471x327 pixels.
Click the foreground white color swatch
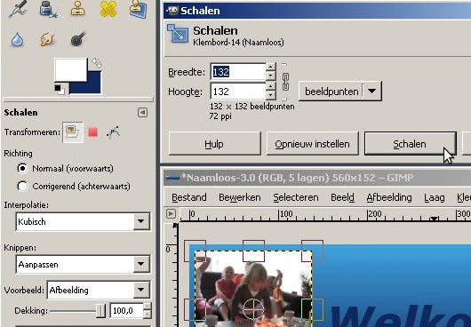point(70,69)
